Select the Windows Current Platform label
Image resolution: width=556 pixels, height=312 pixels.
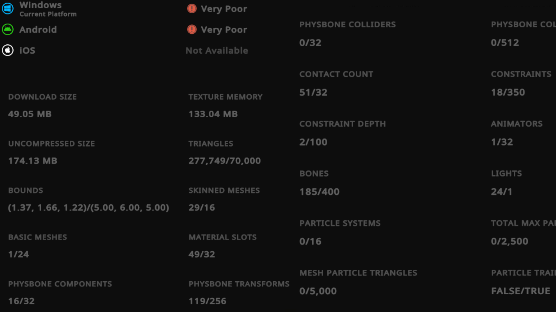coord(48,9)
